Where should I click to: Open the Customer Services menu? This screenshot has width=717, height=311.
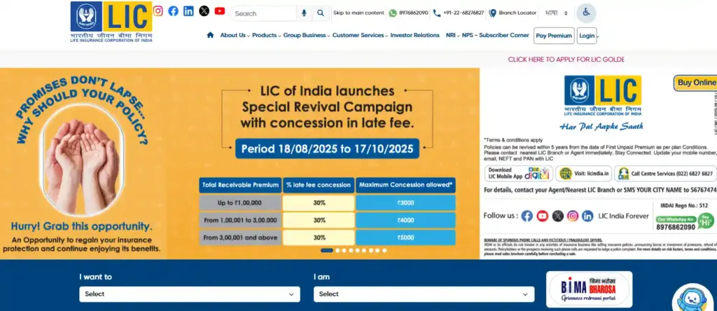[360, 35]
